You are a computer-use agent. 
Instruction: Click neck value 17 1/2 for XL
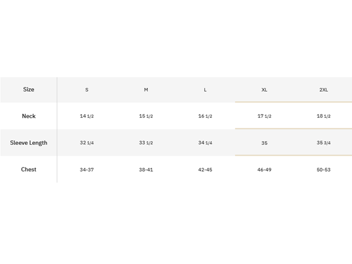click(264, 116)
